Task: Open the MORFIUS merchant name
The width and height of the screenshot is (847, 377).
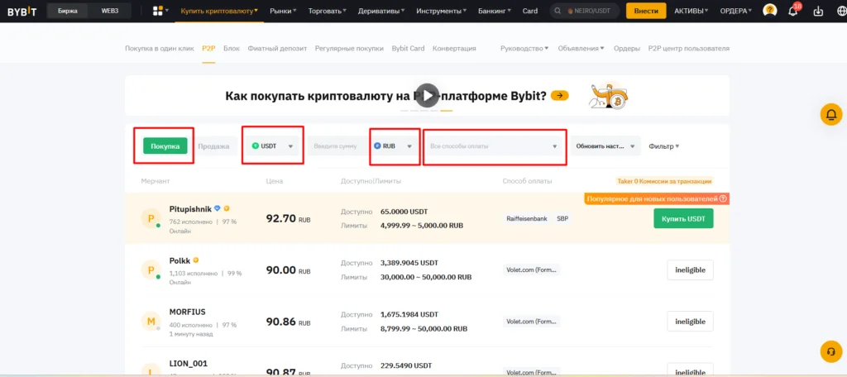Action: tap(188, 312)
